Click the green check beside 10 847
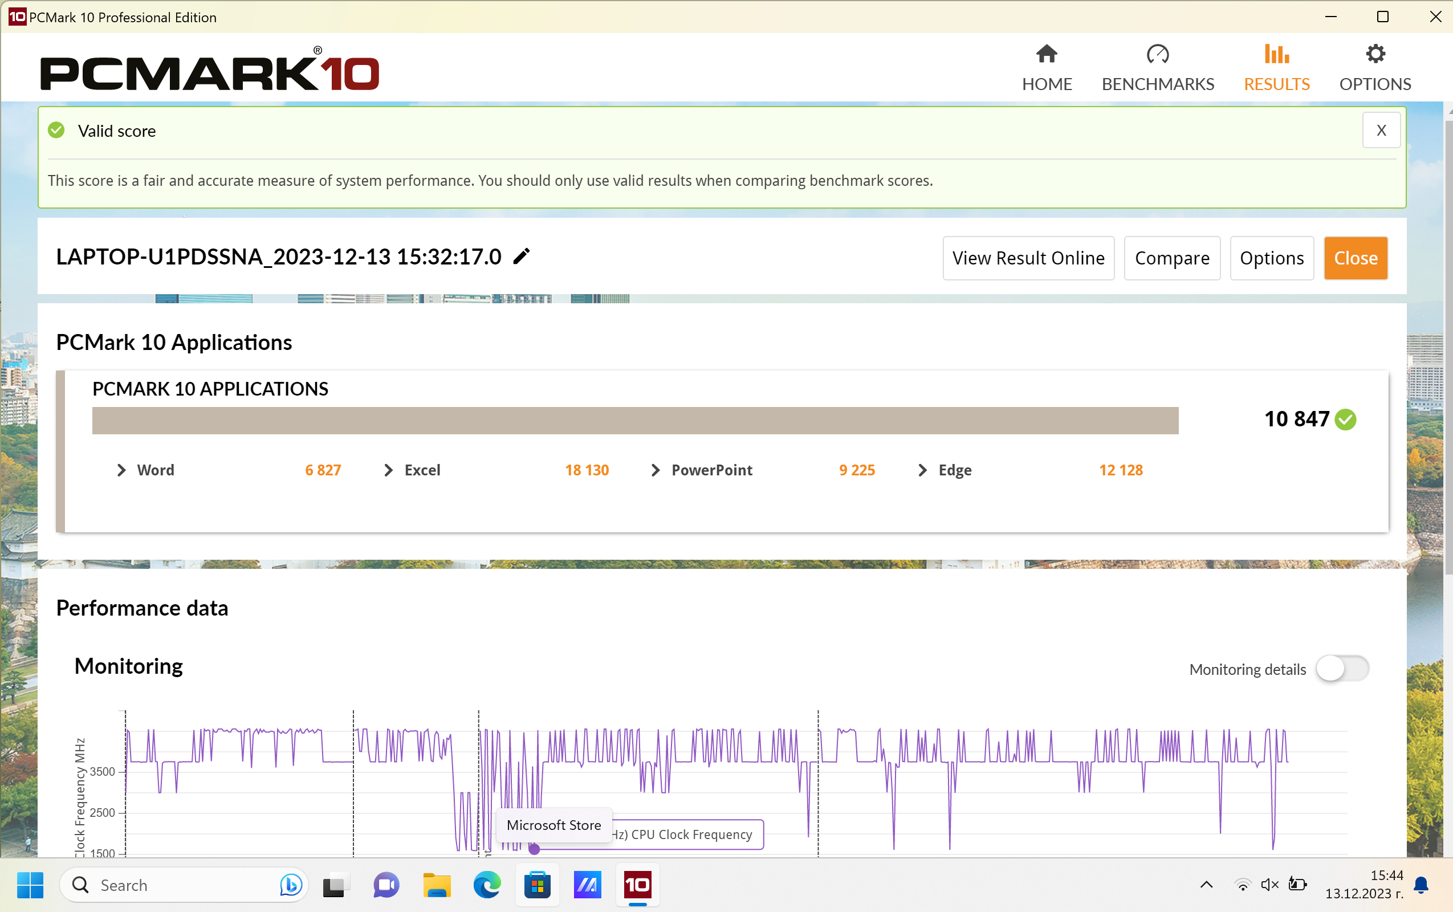Viewport: 1453px width, 912px height. click(1345, 419)
